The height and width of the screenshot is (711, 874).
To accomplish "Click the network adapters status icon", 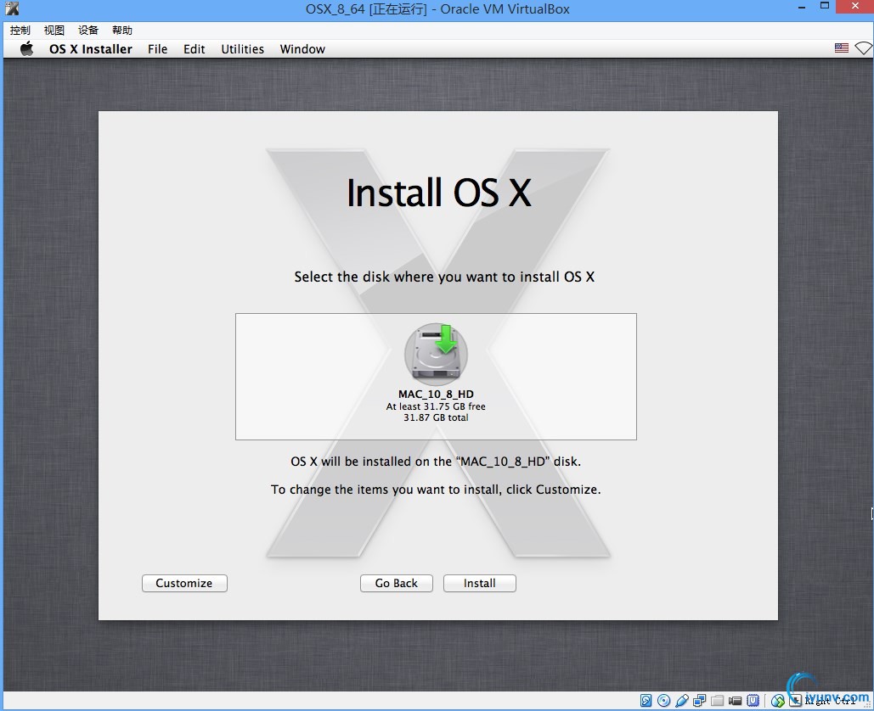I will [x=700, y=701].
